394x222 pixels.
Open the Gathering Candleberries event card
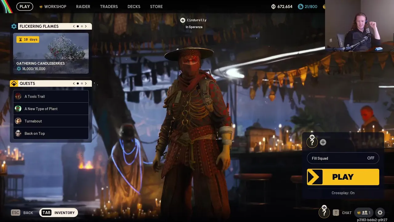[51, 53]
